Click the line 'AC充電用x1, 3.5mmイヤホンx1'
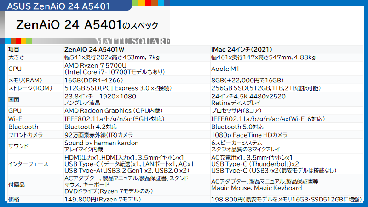 252,158
